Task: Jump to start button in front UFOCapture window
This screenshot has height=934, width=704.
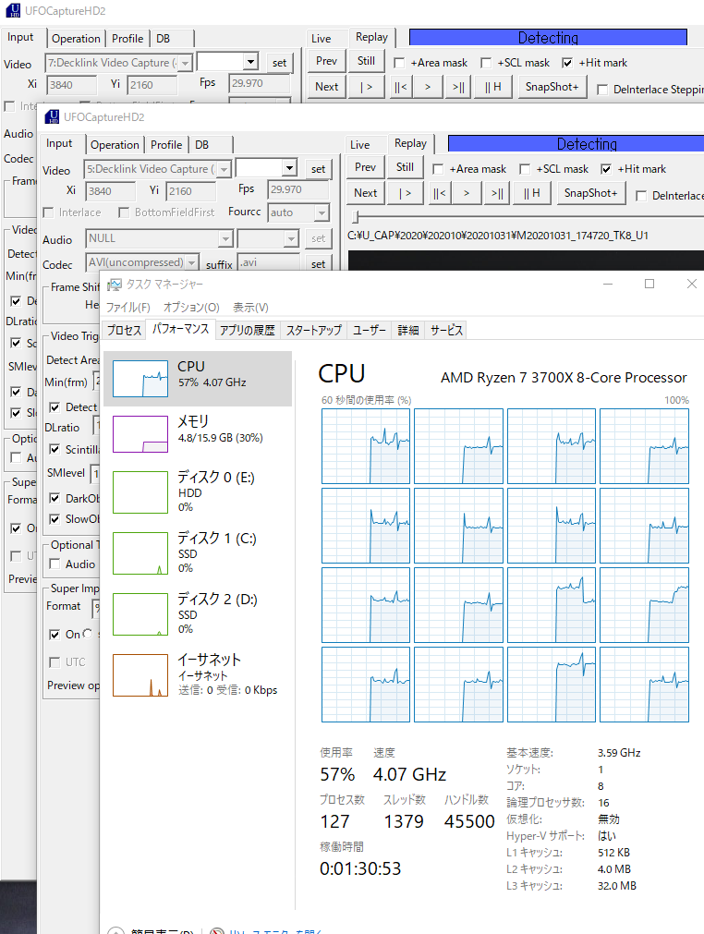Action: coord(440,193)
